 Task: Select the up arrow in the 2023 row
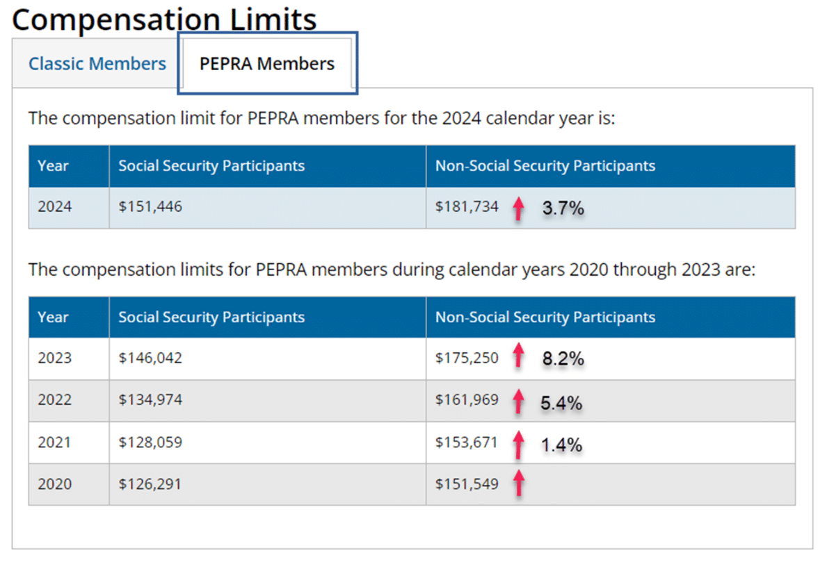click(518, 358)
